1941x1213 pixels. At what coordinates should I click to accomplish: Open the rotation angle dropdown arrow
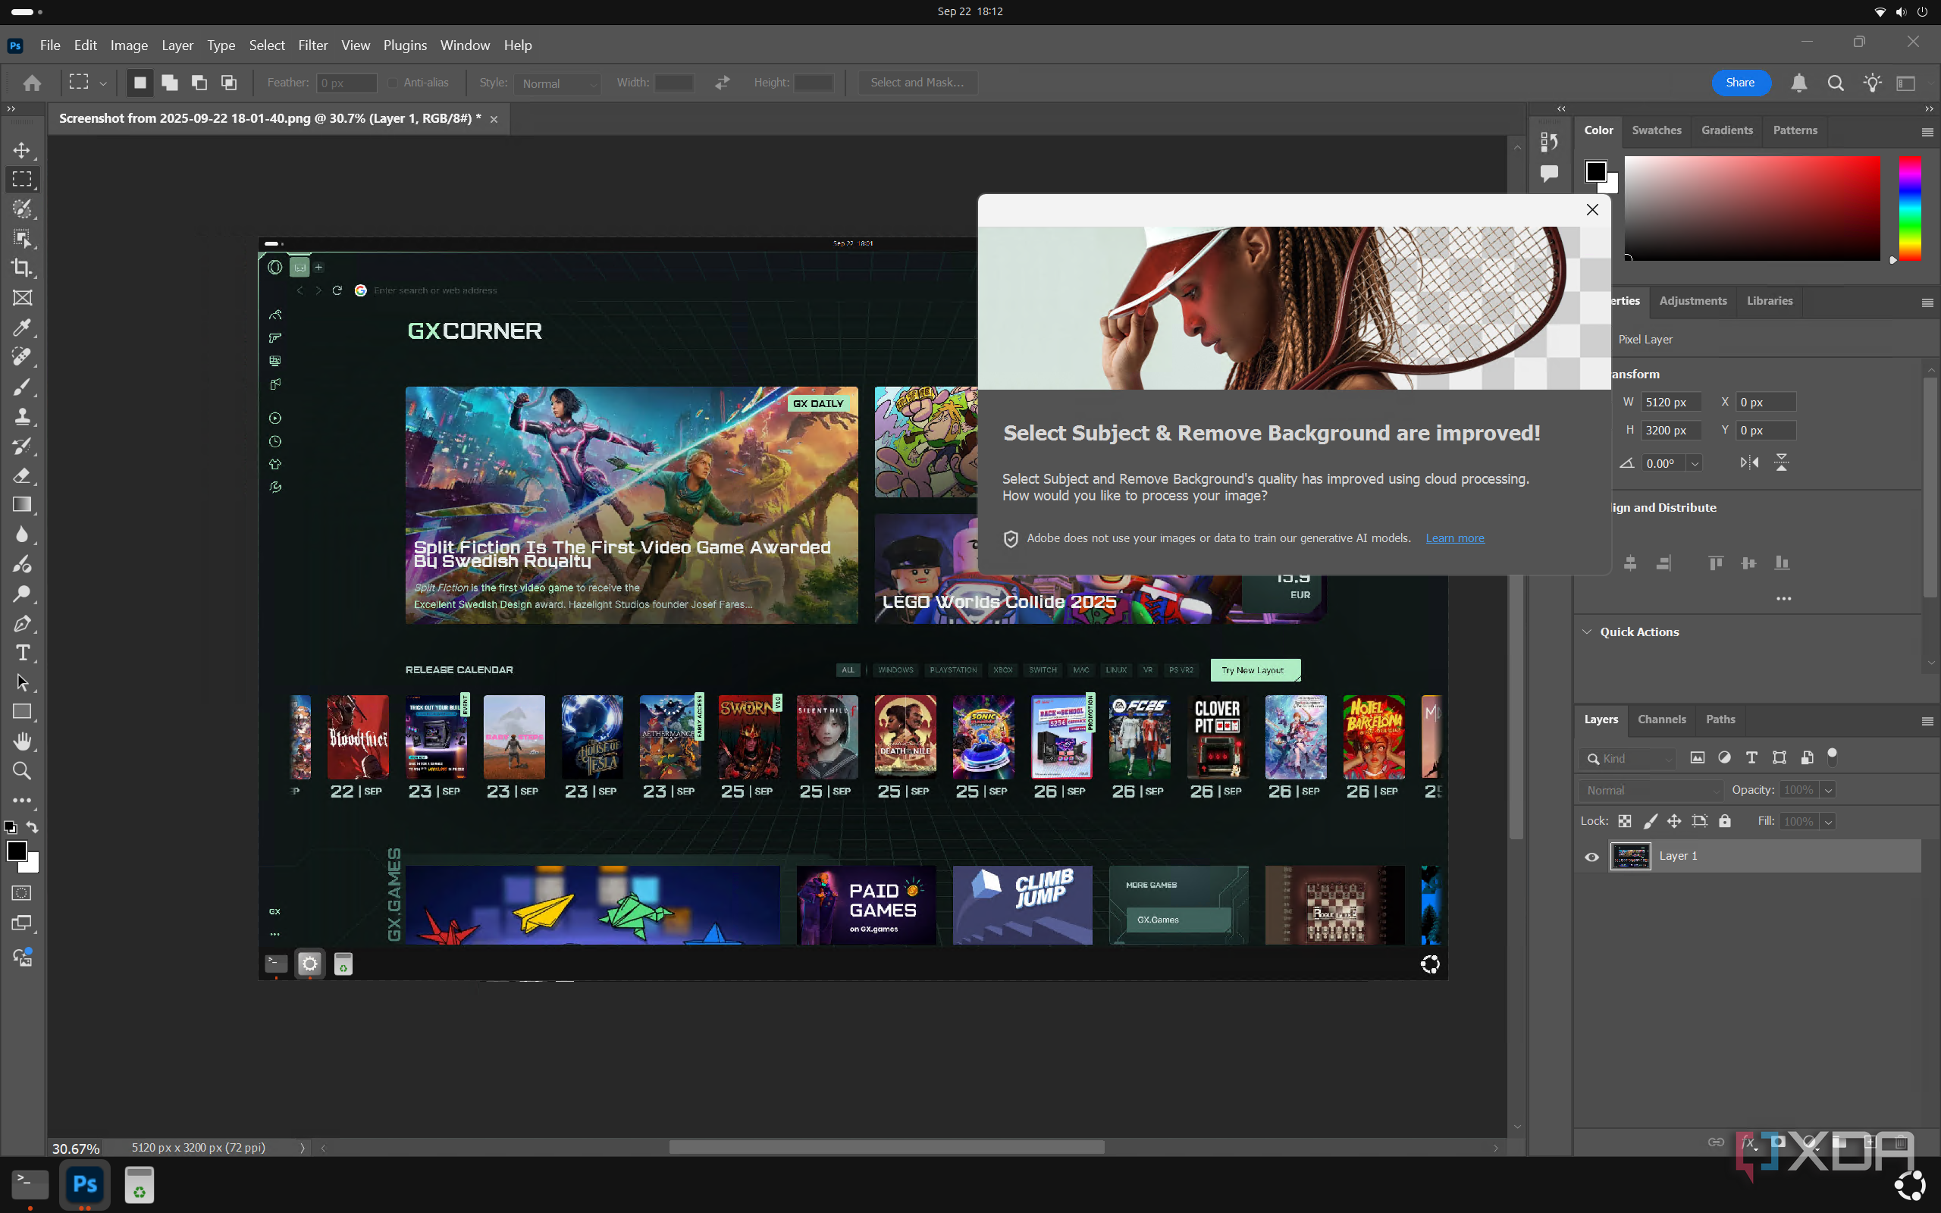point(1695,464)
